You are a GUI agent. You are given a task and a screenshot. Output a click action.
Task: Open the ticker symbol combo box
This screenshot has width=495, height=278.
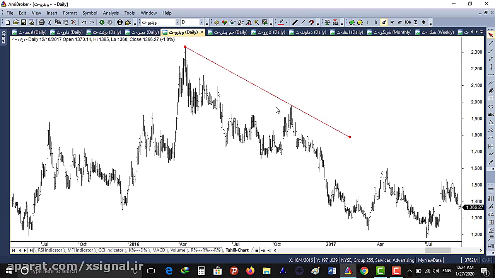[x=160, y=22]
